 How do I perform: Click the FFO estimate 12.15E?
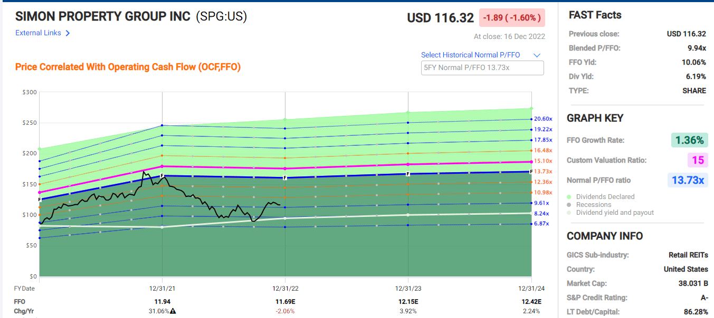pyautogui.click(x=408, y=302)
